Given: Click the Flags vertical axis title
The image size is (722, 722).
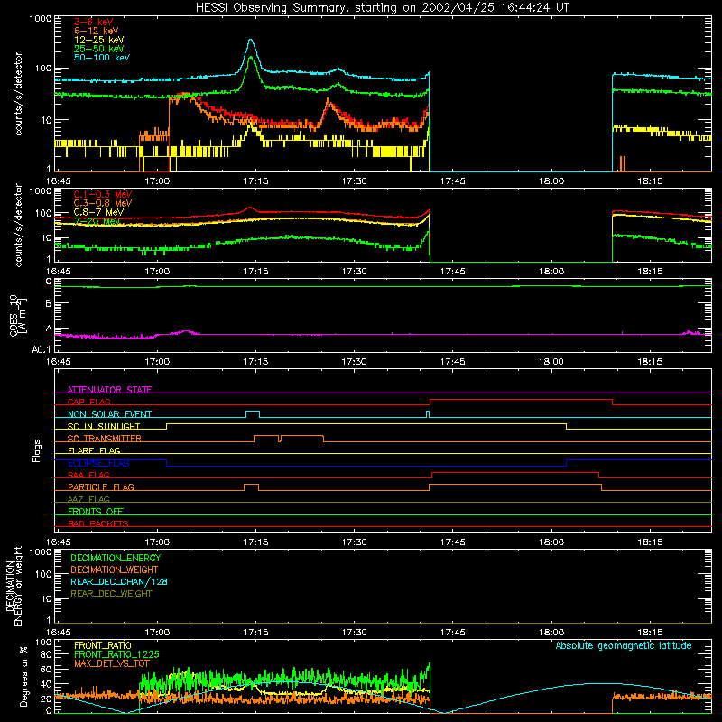Looking at the screenshot, I should click(37, 450).
